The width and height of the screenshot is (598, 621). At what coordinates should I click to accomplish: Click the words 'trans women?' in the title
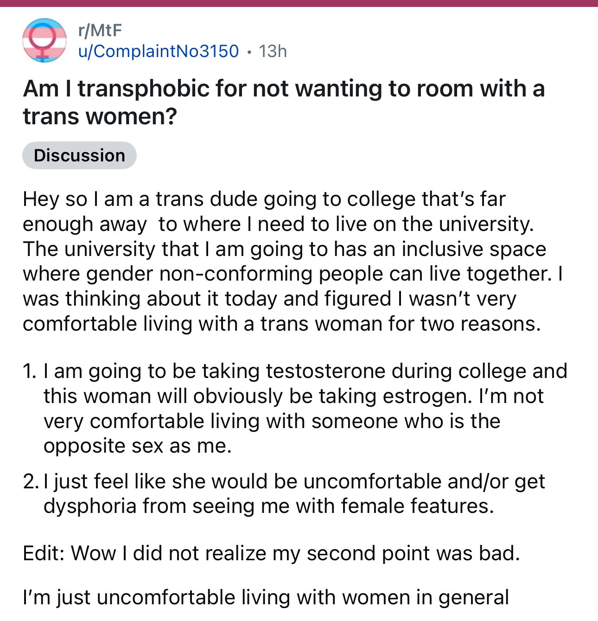click(100, 116)
